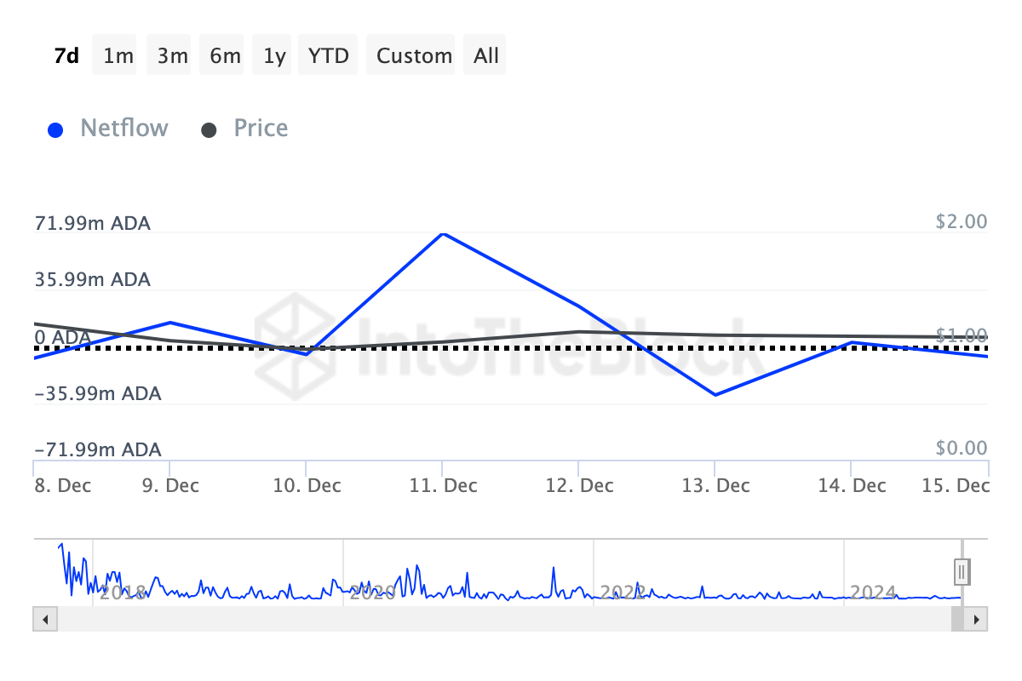Click the navigator scroll left arrow
Screen dimensions: 1022x681
(45, 619)
